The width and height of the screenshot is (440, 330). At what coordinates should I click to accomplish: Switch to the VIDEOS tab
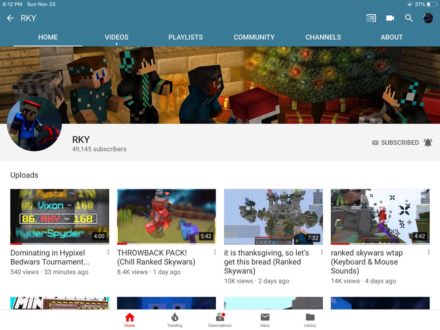pyautogui.click(x=117, y=37)
